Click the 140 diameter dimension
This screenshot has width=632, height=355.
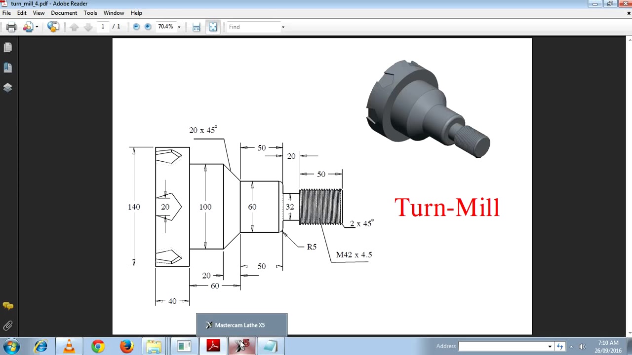point(134,207)
